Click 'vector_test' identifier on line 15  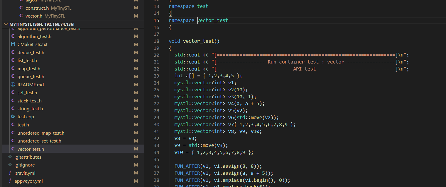(213, 20)
